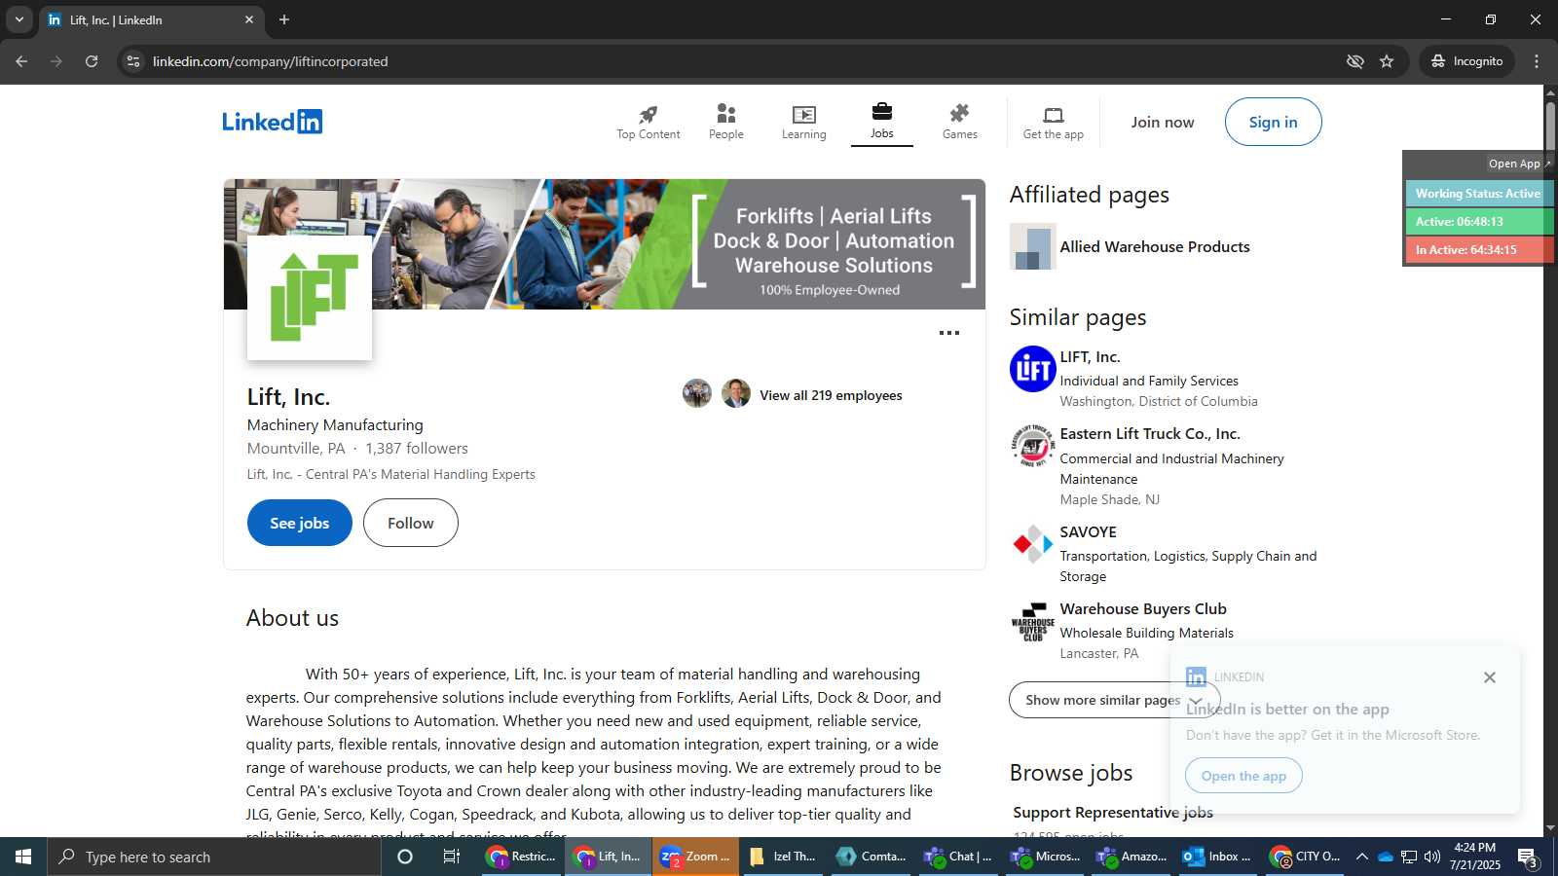Click the Incognito profile button
The image size is (1558, 876).
click(1466, 61)
